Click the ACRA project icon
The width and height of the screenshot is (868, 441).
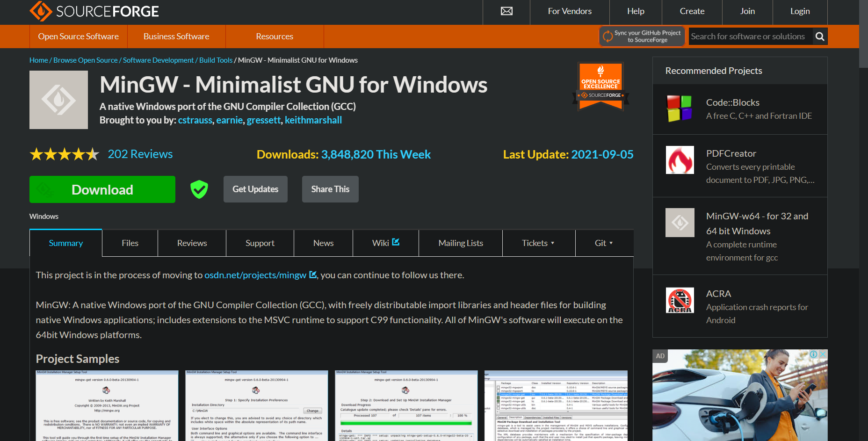point(680,300)
